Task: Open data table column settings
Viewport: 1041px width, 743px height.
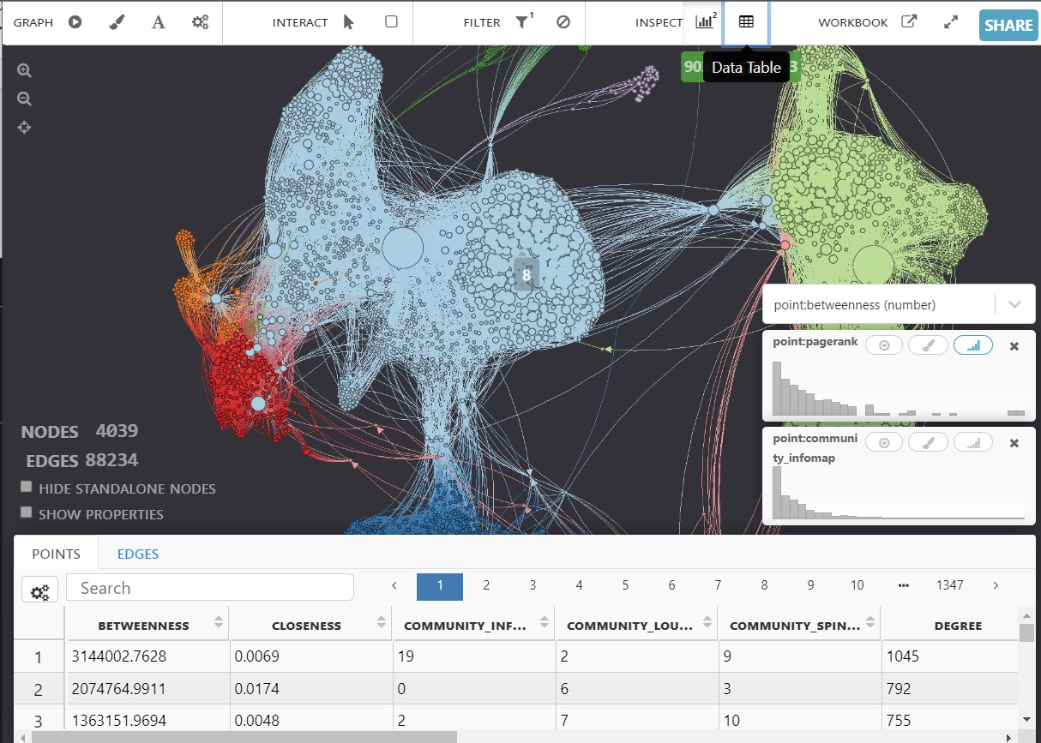Action: 40,590
